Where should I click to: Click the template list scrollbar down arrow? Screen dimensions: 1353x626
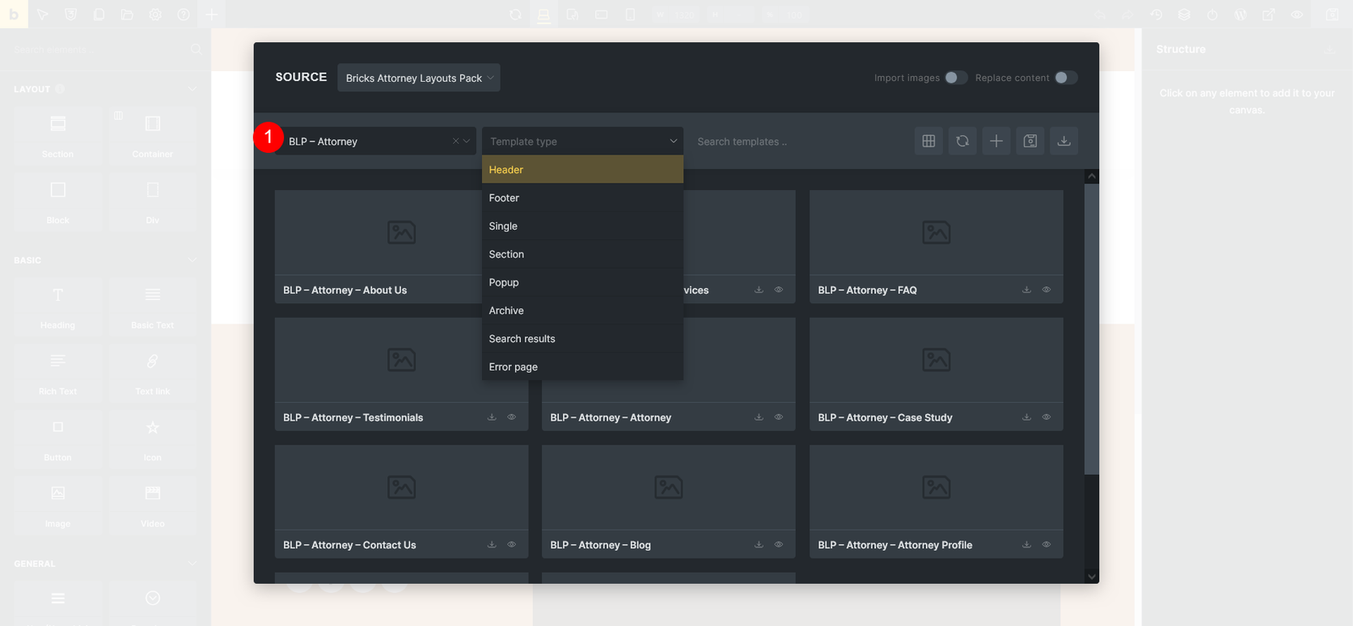tap(1092, 577)
